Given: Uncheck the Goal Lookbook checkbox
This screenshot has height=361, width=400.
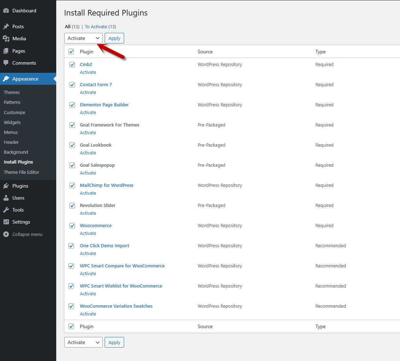Looking at the screenshot, I should pos(72,145).
